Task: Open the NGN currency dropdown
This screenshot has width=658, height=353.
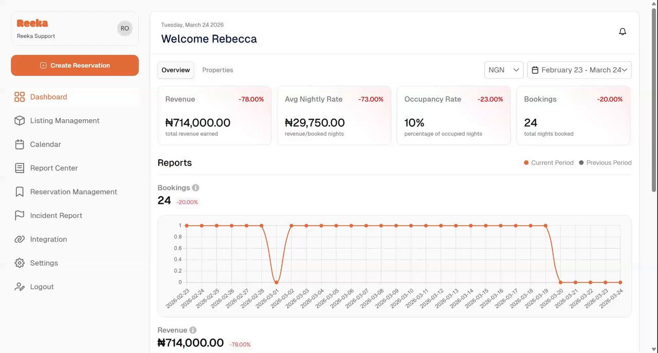Action: pos(503,70)
